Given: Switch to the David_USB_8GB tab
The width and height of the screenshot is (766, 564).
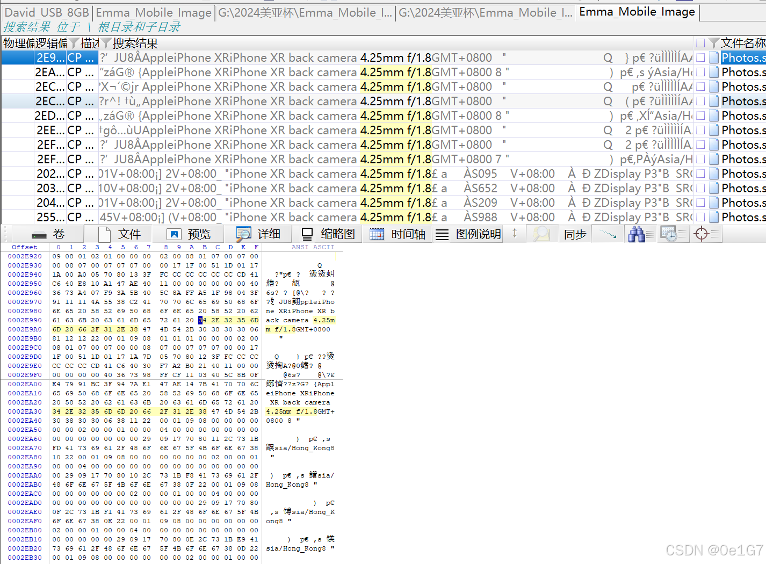Looking at the screenshot, I should click(47, 13).
